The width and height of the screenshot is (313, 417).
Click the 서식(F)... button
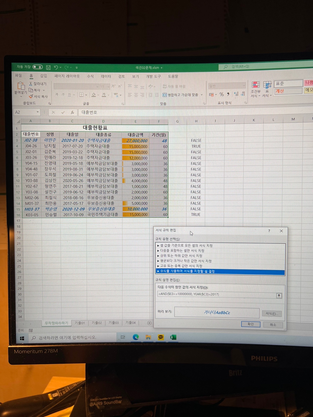[272, 314]
